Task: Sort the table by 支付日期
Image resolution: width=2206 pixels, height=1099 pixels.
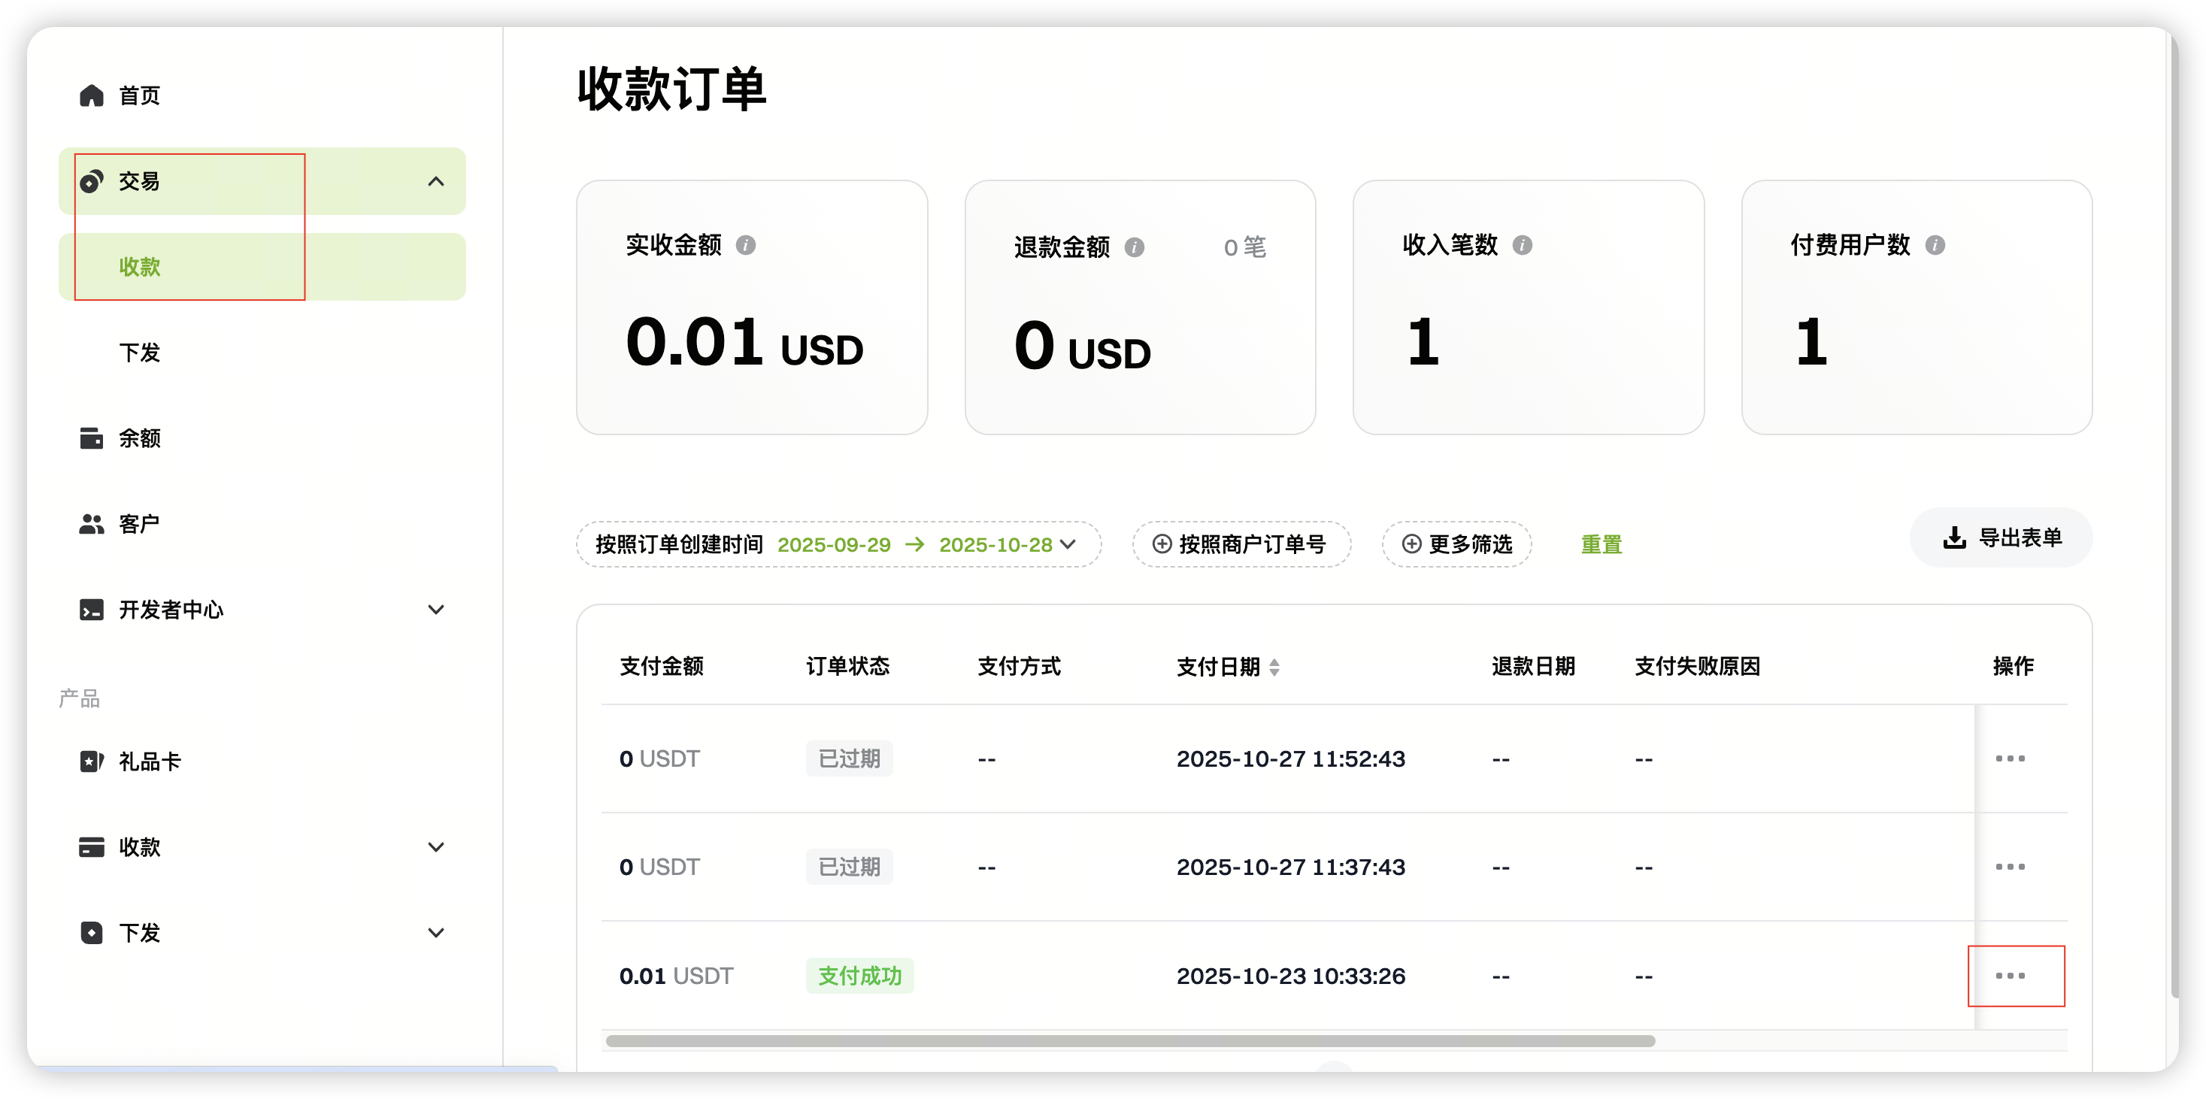Action: 1274,667
